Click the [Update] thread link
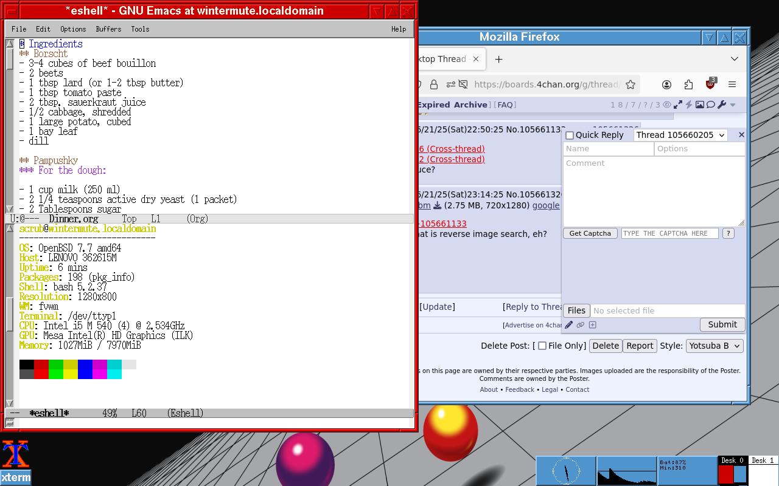The image size is (779, 486). (x=437, y=307)
